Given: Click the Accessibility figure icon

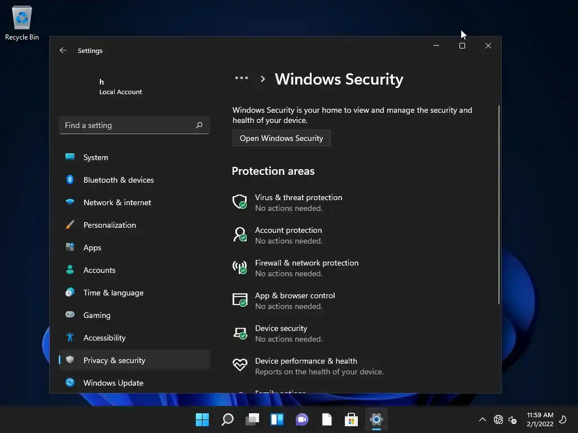Looking at the screenshot, I should [x=69, y=337].
